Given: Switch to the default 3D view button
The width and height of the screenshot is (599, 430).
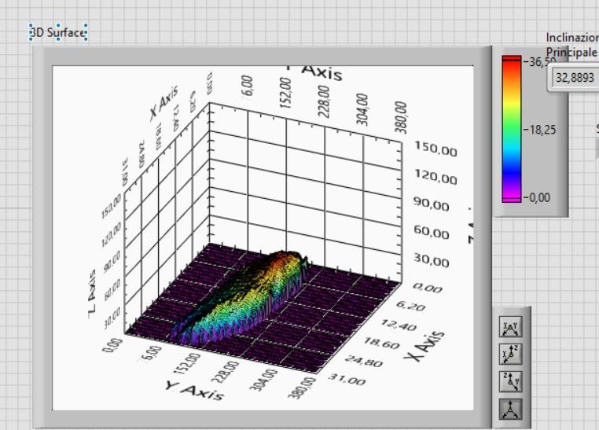Looking at the screenshot, I should [510, 409].
